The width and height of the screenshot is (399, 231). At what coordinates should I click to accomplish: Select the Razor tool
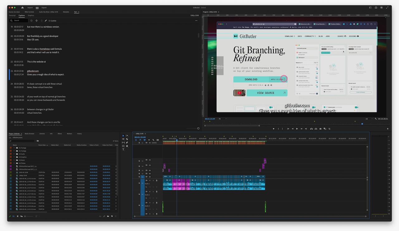pyautogui.click(x=127, y=139)
